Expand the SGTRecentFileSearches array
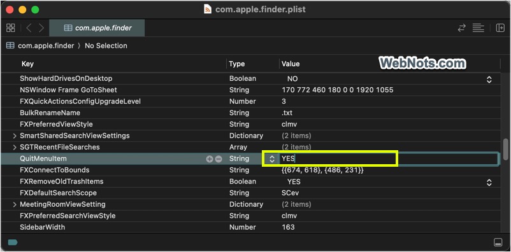The width and height of the screenshot is (511, 252). tap(15, 147)
